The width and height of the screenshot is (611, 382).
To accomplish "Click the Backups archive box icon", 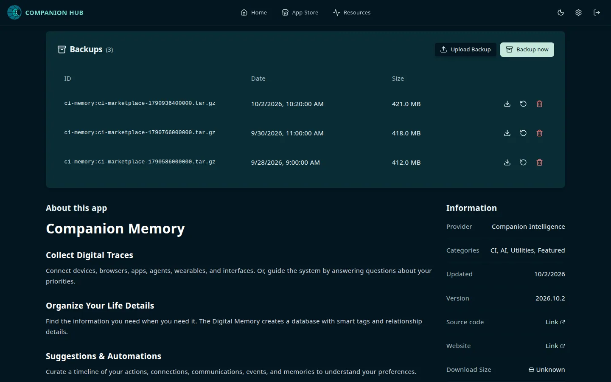I will (x=62, y=50).
